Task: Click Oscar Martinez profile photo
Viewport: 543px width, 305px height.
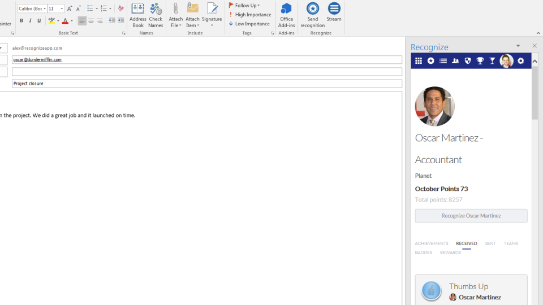Action: click(435, 106)
